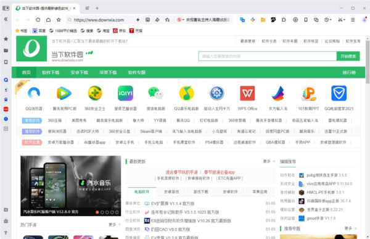
Task: Open the sidebar phone icon
Action: (x=6, y=62)
